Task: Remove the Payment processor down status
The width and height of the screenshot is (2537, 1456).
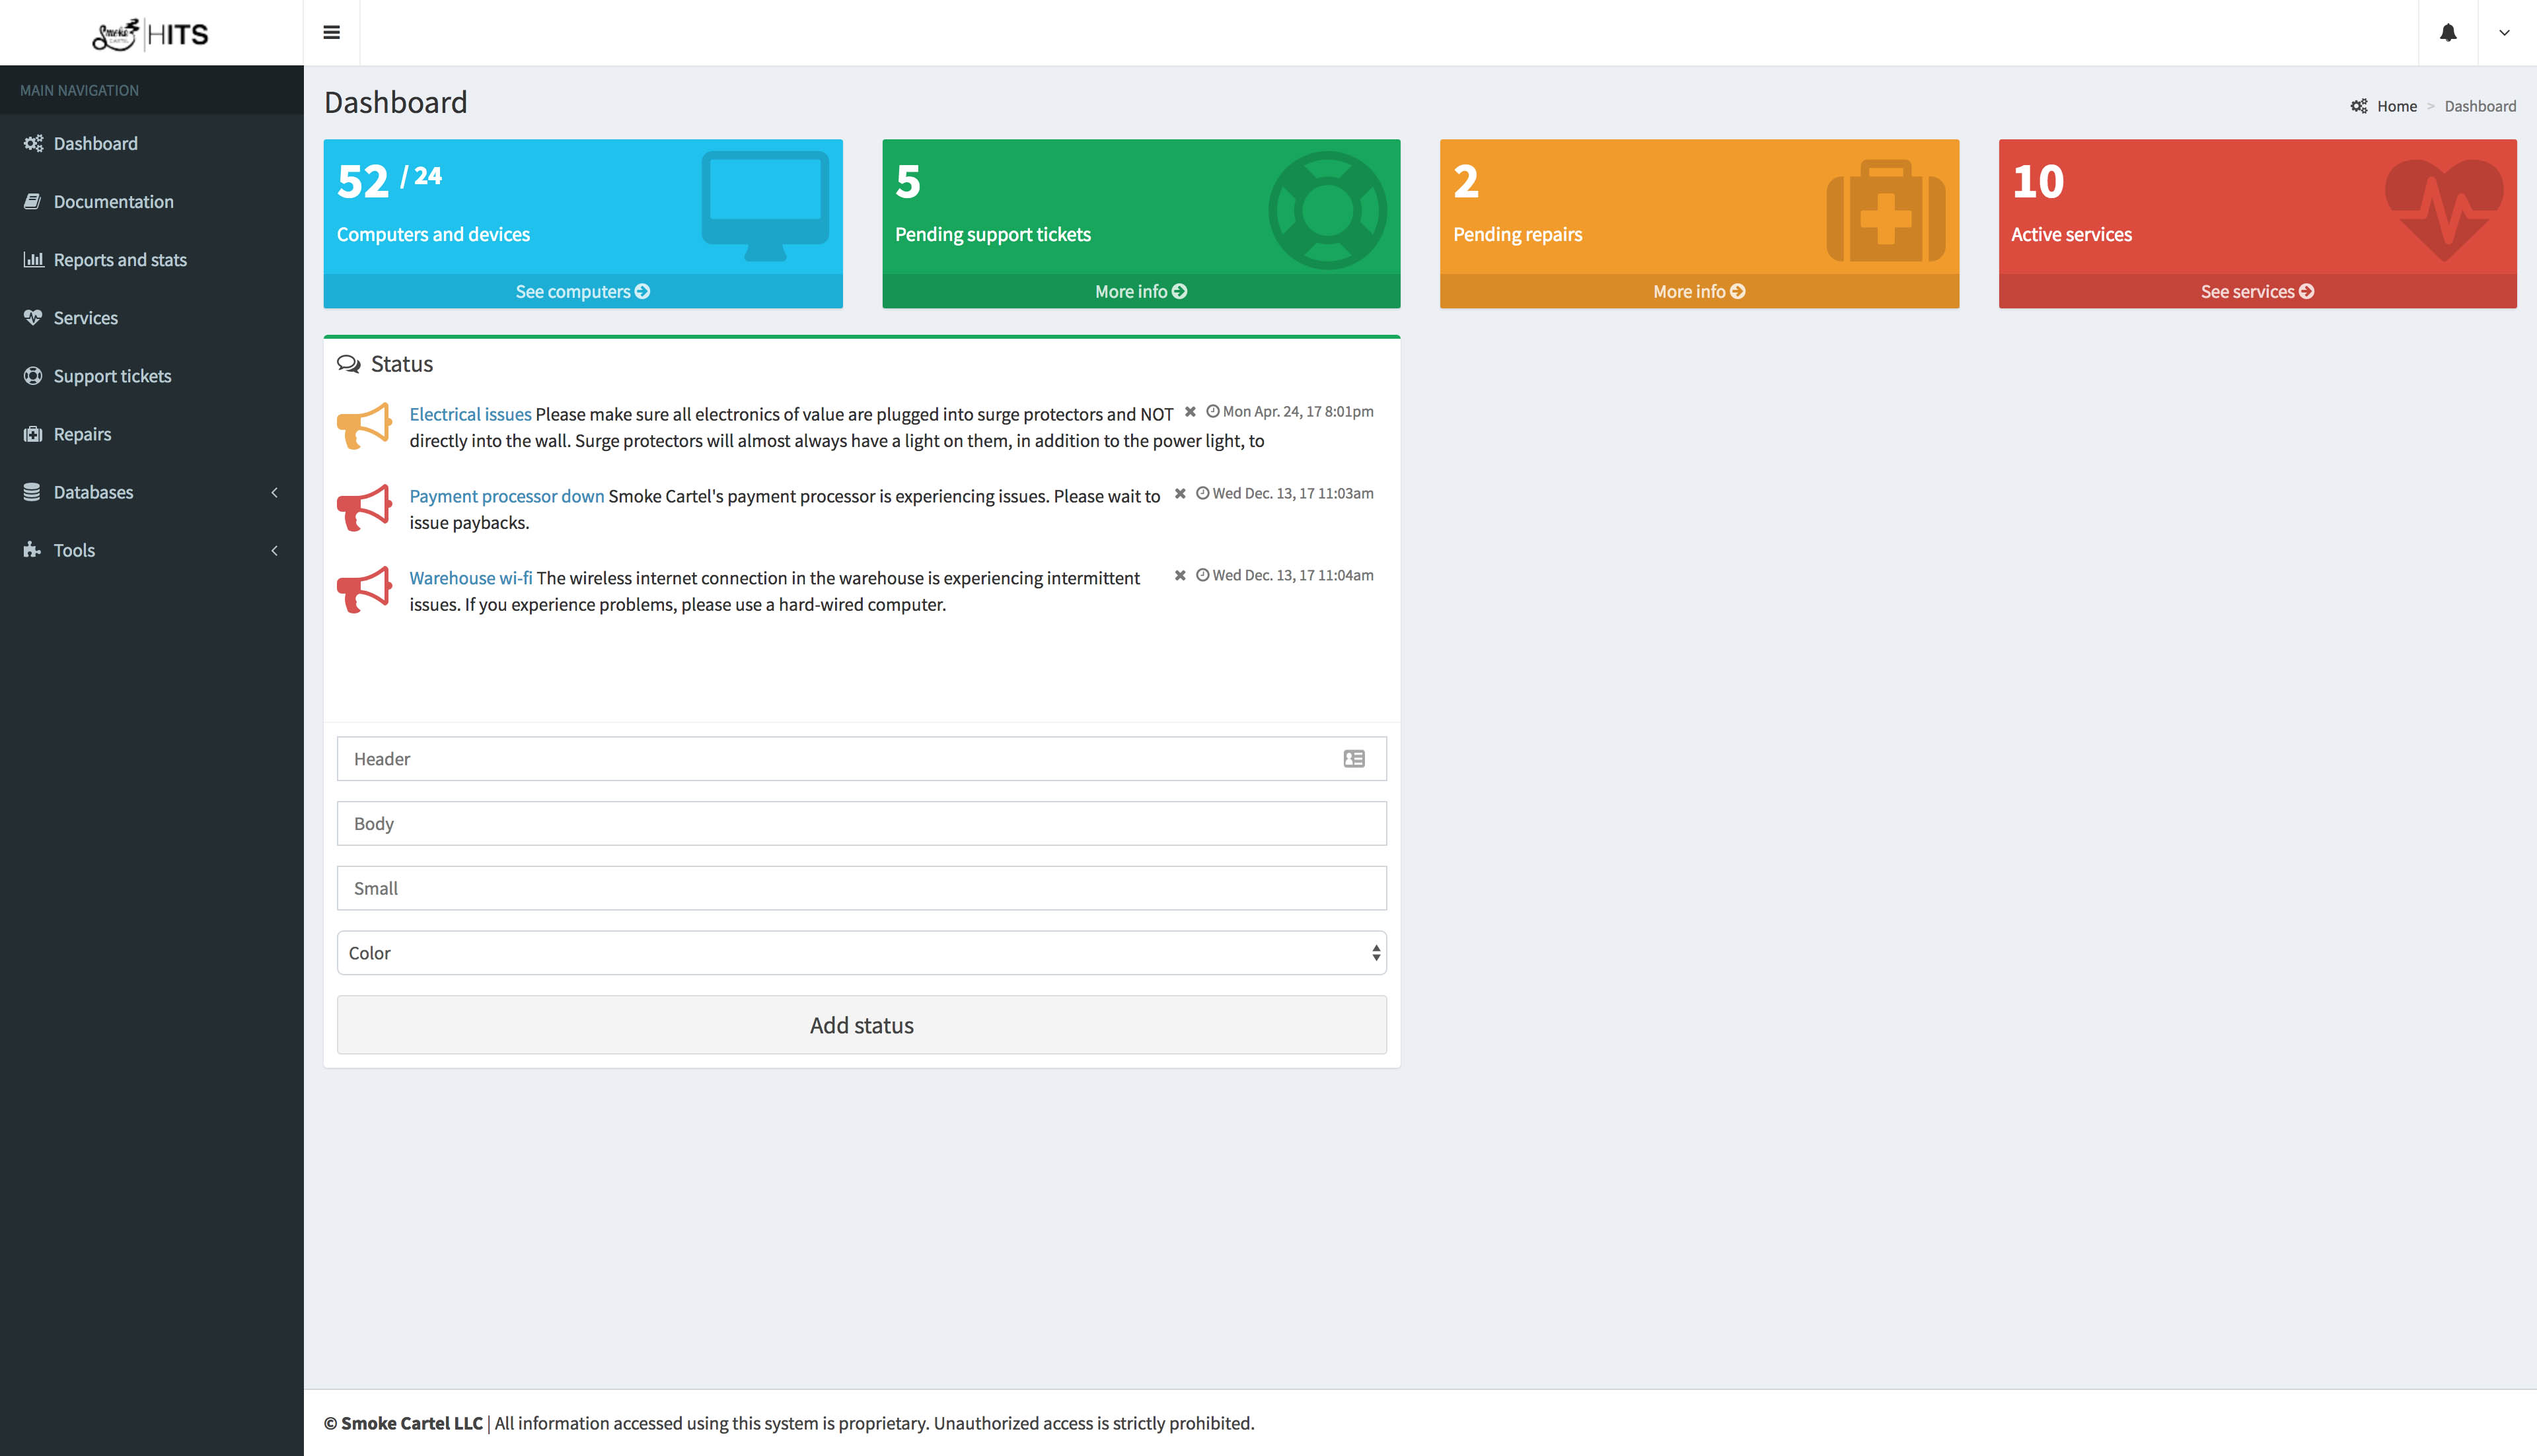Action: point(1179,493)
